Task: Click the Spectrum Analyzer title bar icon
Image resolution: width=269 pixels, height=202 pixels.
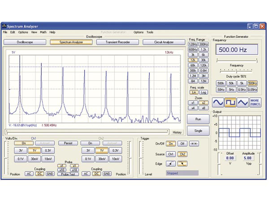Action: 4,26
